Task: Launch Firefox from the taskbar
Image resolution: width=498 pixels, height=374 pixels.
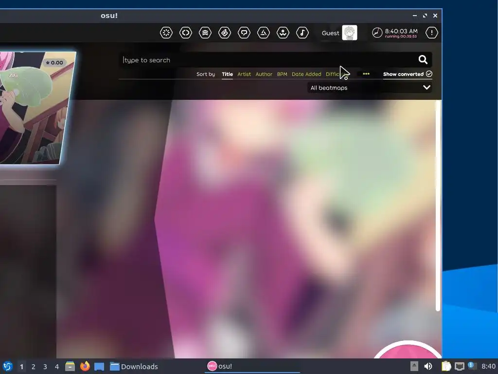Action: [85, 366]
